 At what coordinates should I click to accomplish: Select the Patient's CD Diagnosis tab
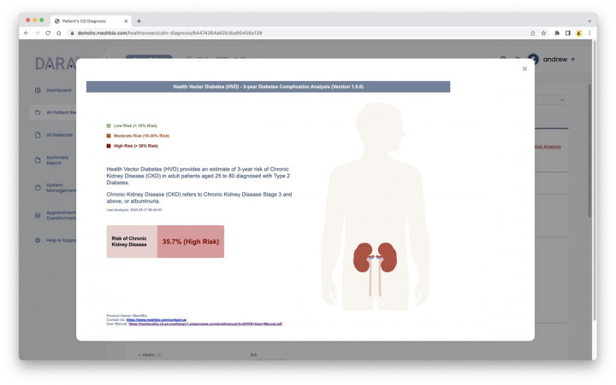tap(90, 20)
